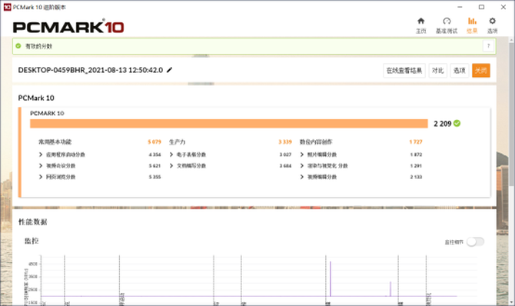515x306 pixels.
Task: Click the PCMark 10 app logo in title bar
Action: point(7,7)
